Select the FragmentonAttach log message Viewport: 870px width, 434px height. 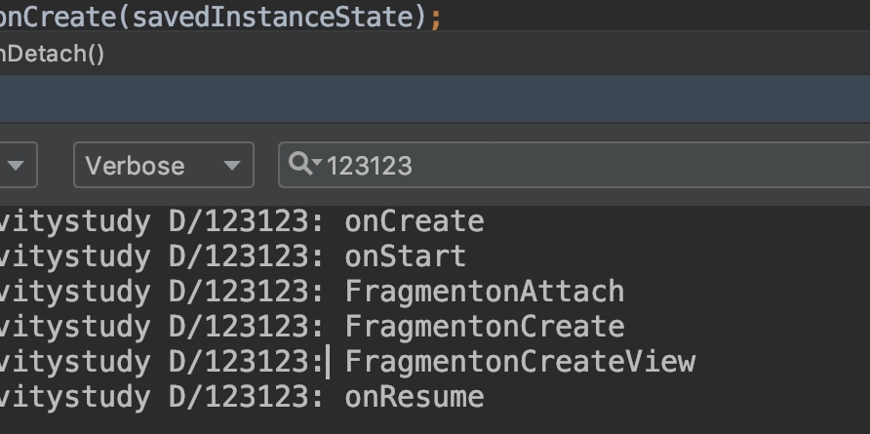click(x=484, y=292)
